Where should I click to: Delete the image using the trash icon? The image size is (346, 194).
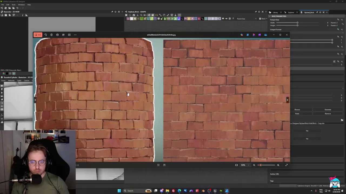(x=51, y=35)
